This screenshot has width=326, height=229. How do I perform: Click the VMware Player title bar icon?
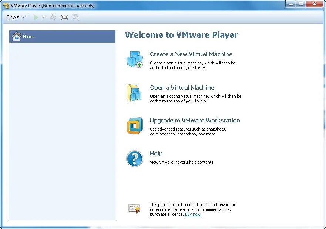[x=6, y=5]
